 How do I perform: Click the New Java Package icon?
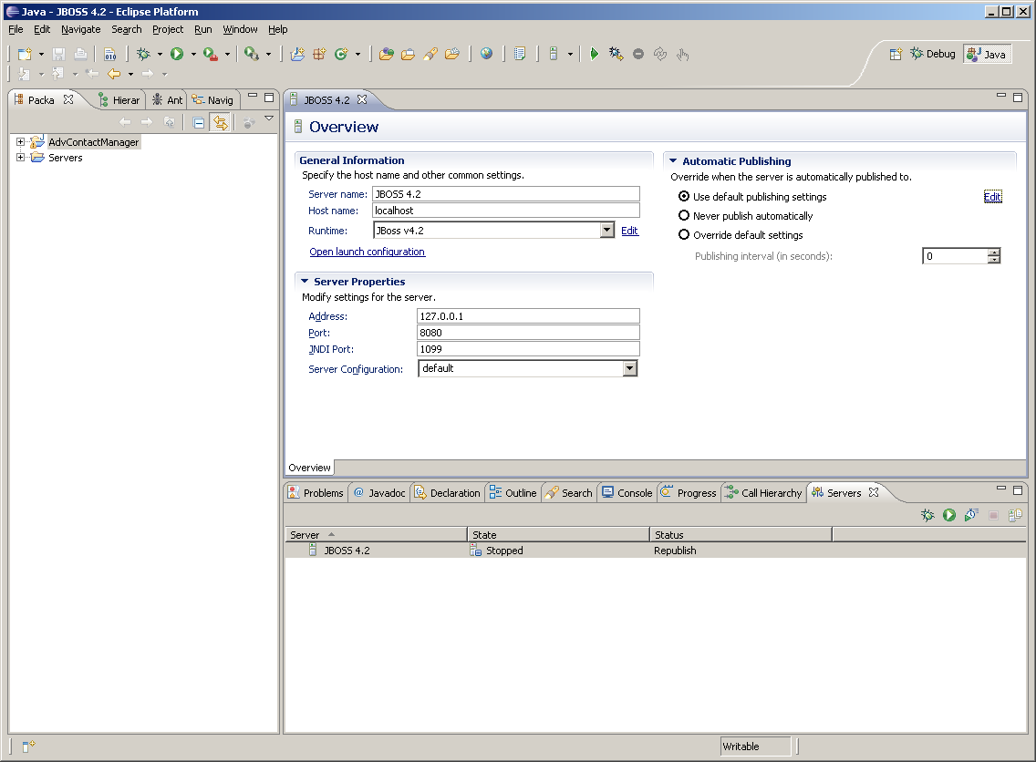[x=319, y=54]
